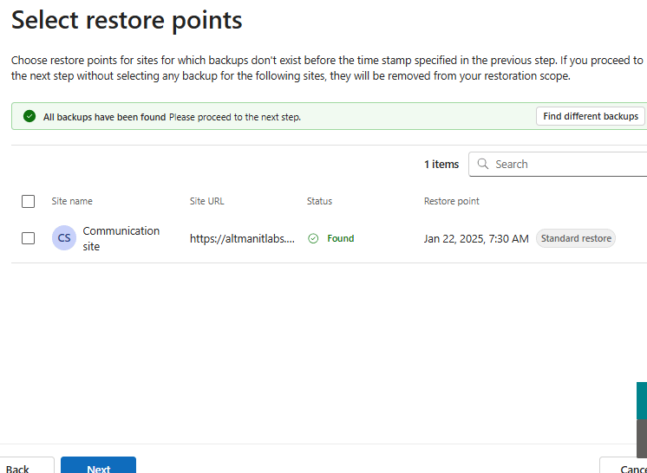Sort by Status column header
The width and height of the screenshot is (647, 473).
point(319,201)
